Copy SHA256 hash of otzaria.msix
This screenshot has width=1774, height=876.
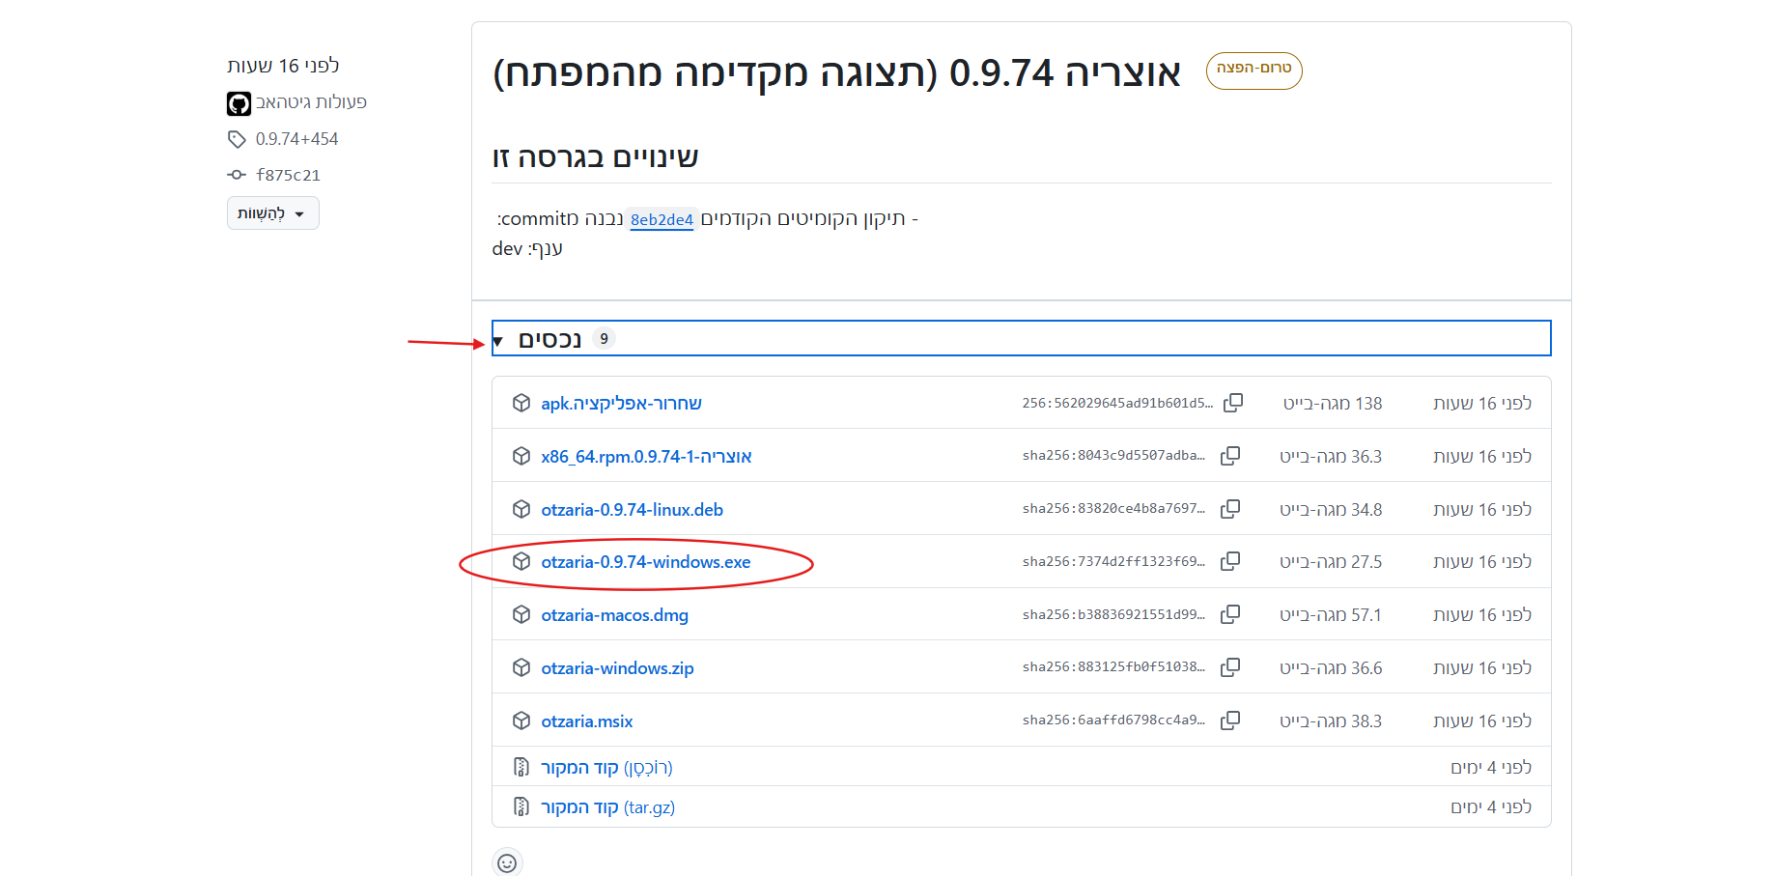click(1230, 721)
